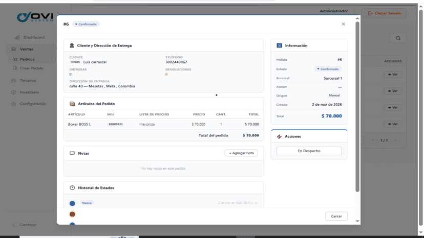This screenshot has width=424, height=238.
Task: Click the Configuración gear icon
Action: (x=13, y=104)
